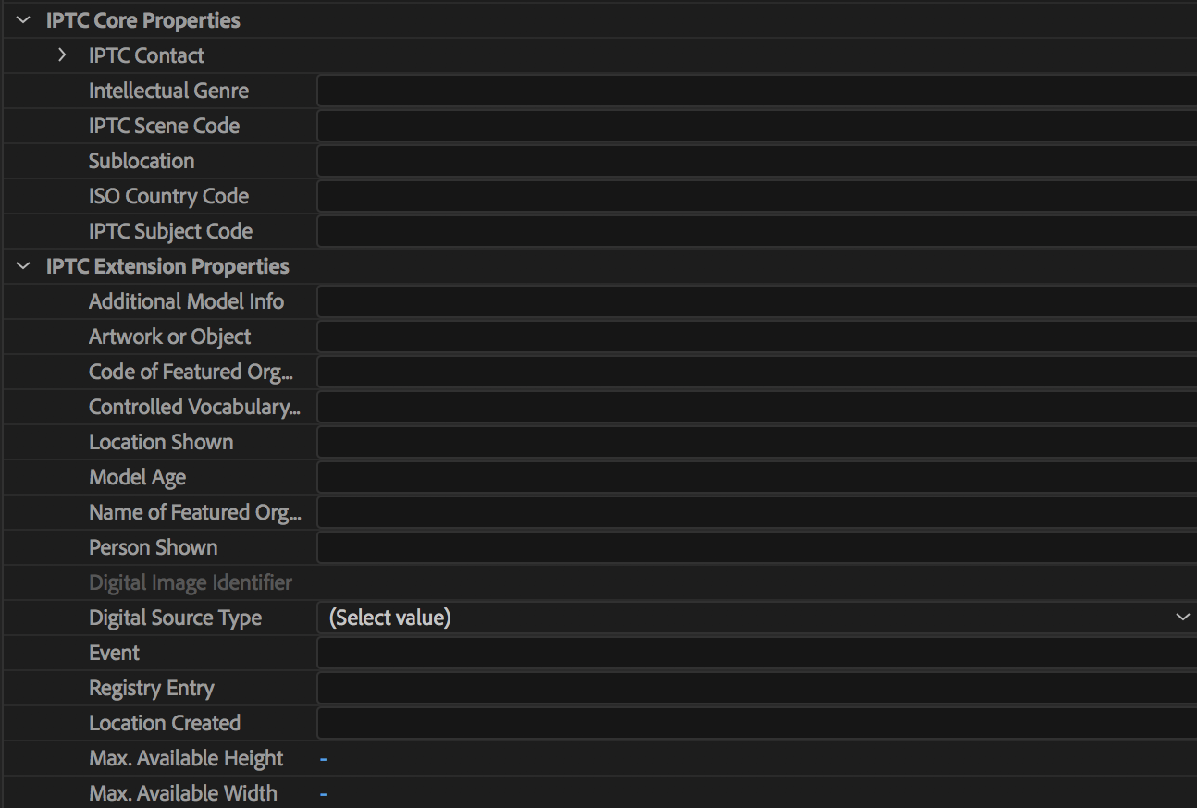1197x808 pixels.
Task: Click the Code of Featured Org field
Action: coord(648,371)
